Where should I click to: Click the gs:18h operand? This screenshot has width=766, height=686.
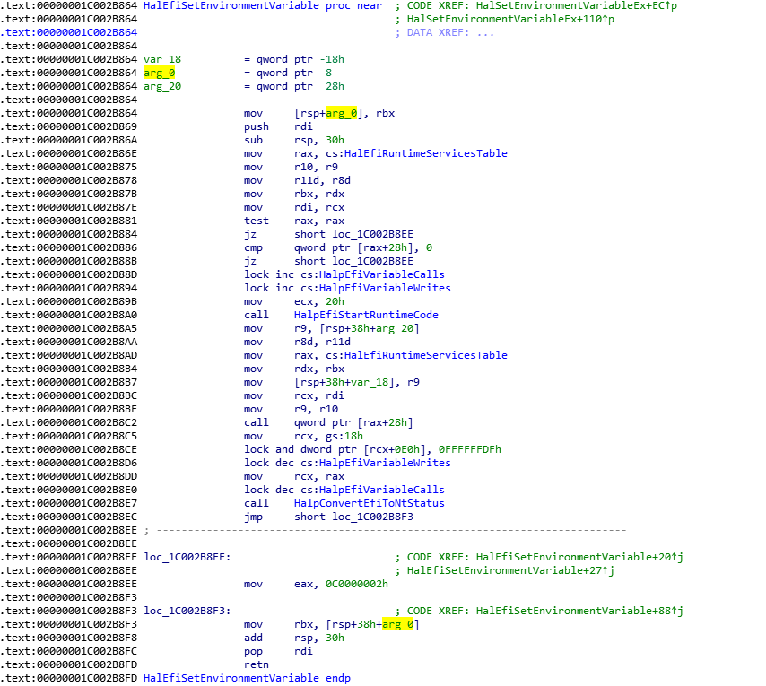pyautogui.click(x=344, y=436)
